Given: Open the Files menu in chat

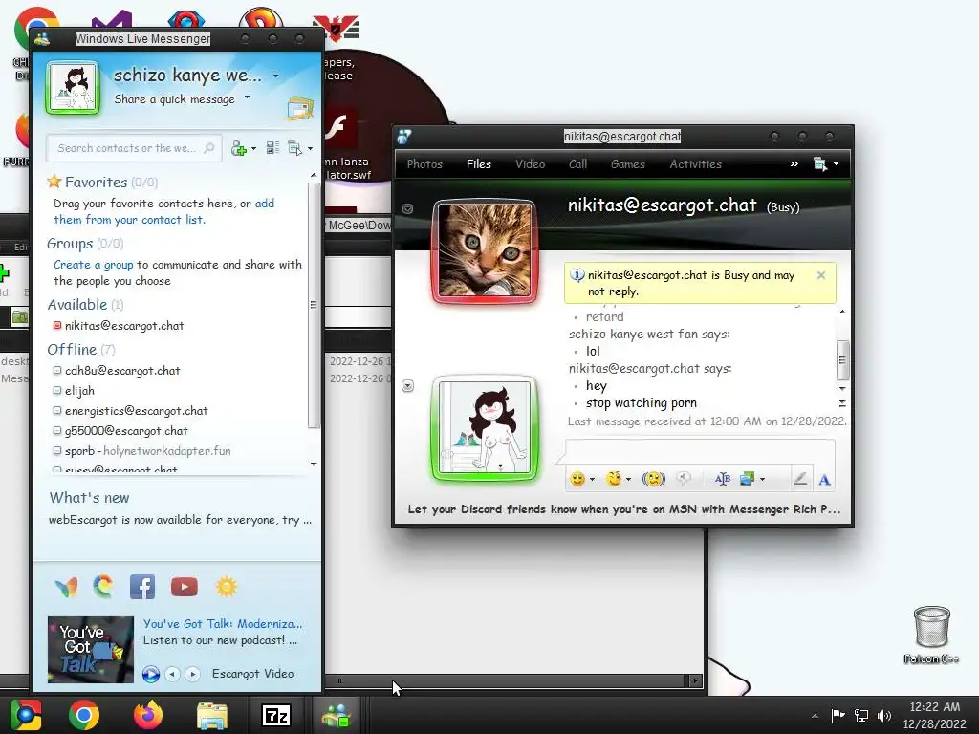Looking at the screenshot, I should coord(479,164).
